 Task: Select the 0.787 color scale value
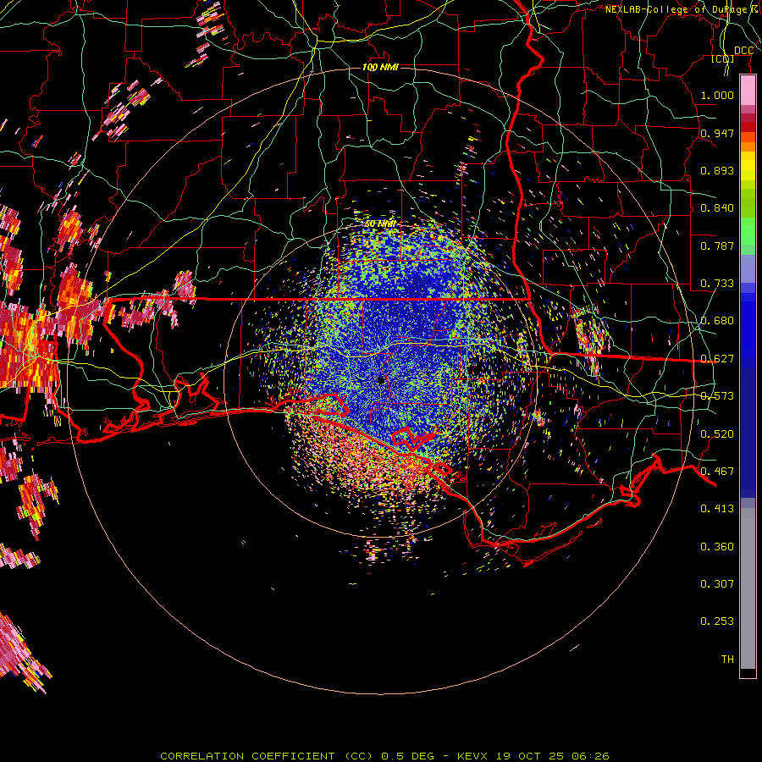click(x=717, y=246)
